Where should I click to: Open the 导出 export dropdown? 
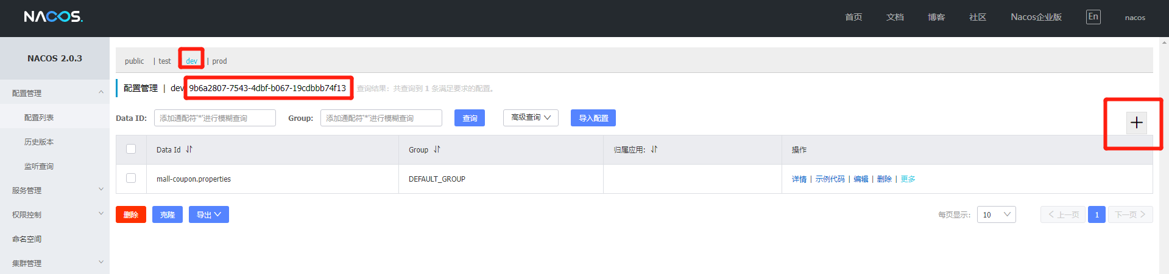coord(209,214)
